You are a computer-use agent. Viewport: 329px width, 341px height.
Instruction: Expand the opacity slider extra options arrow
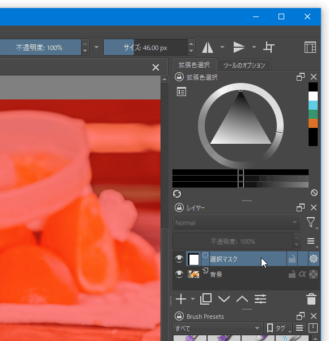coord(96,47)
